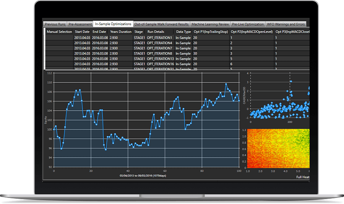Select the OPT_ITERATION7 run row
The width and height of the screenshot is (344, 204).
(177, 48)
